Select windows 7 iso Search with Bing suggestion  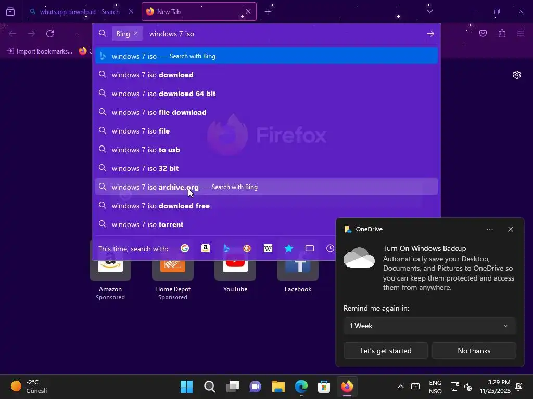pyautogui.click(x=266, y=56)
